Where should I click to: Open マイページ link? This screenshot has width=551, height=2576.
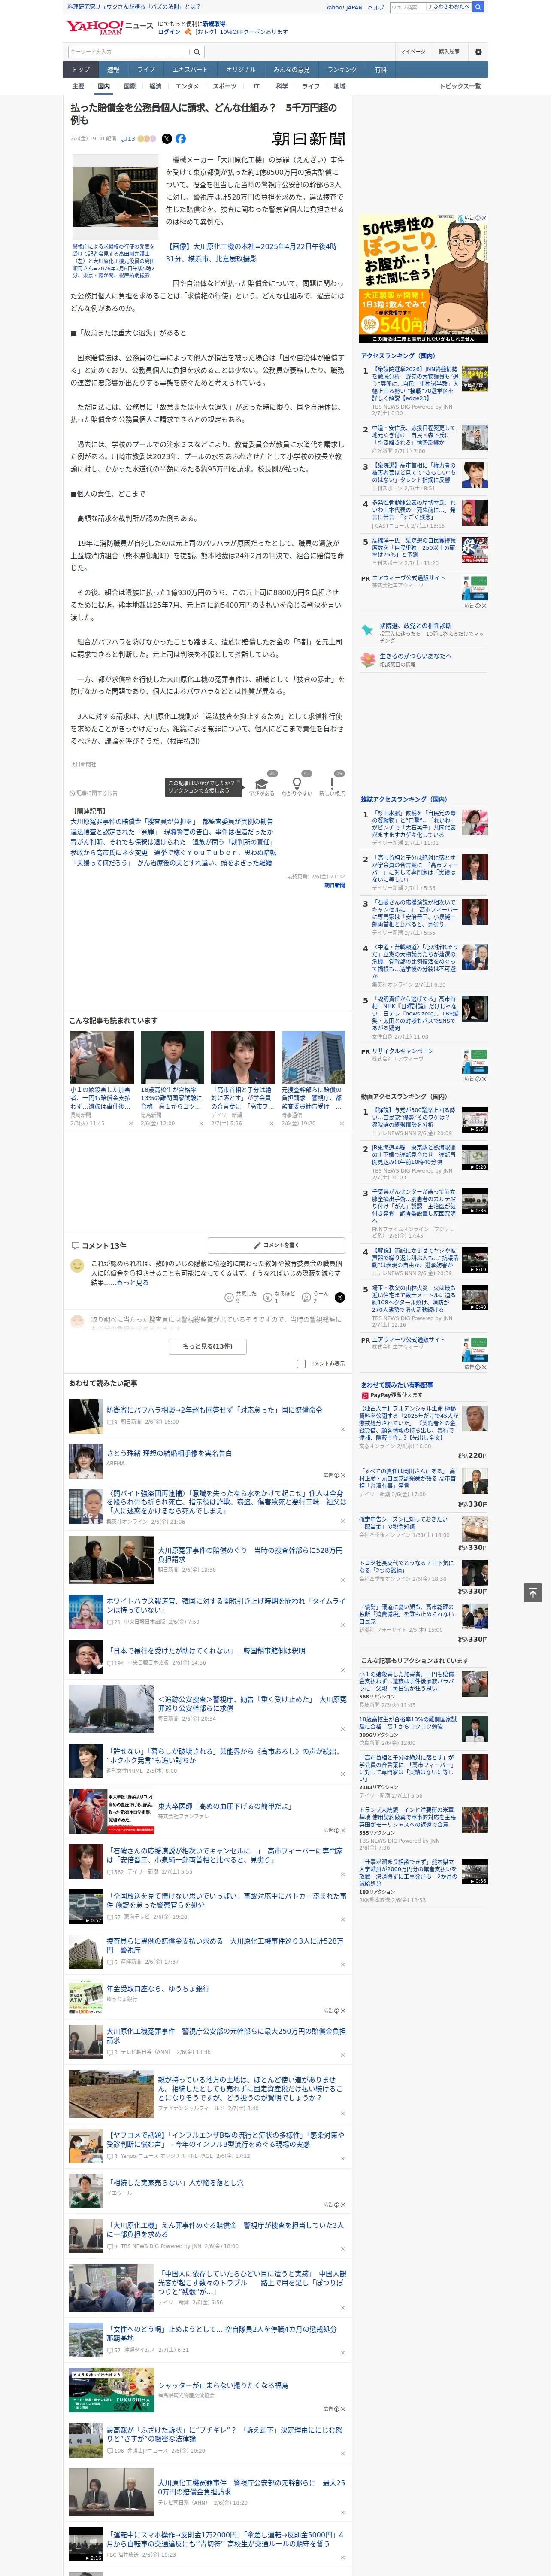413,52
